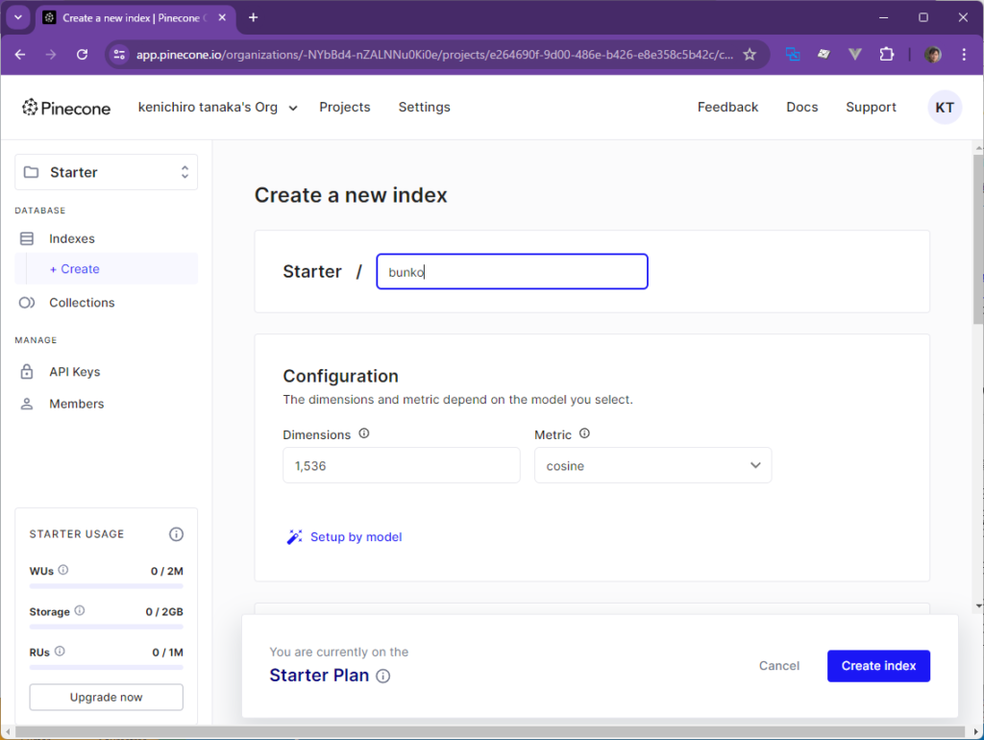984x740 pixels.
Task: View site information icon in address bar
Action: [119, 55]
